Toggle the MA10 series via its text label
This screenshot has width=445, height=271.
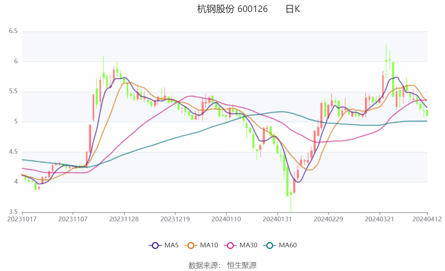point(209,245)
